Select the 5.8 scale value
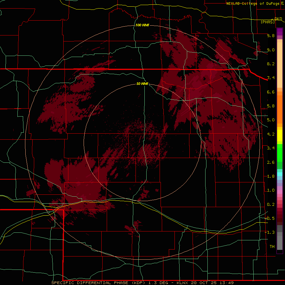 tap(271, 106)
